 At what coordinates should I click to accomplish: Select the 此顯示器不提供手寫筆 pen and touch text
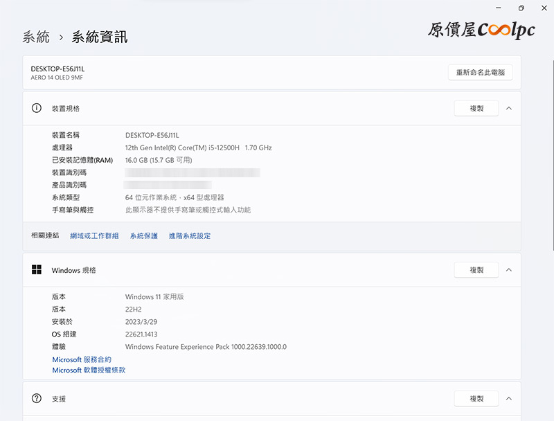[188, 210]
